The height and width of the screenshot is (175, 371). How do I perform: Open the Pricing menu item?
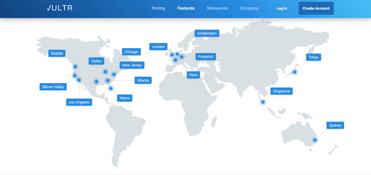158,8
